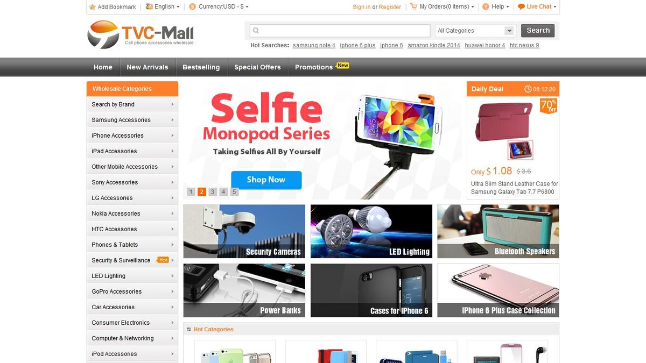Viewport: 646px width, 363px height.
Task: Click the magnifier icon in search box
Action: click(x=256, y=31)
